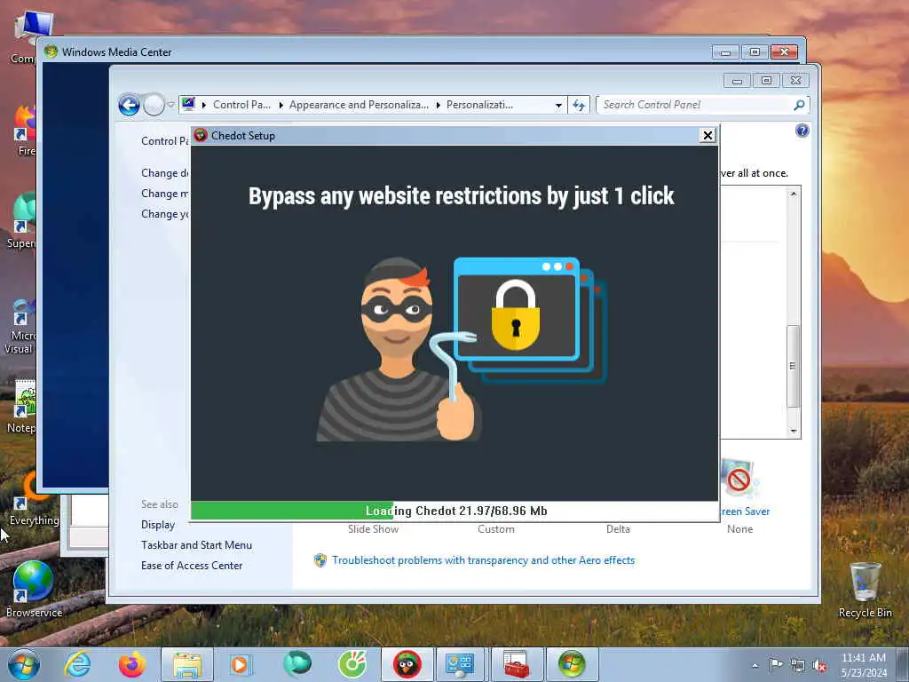The image size is (909, 682).
Task: Open the Screen Saver link
Action: pos(745,511)
